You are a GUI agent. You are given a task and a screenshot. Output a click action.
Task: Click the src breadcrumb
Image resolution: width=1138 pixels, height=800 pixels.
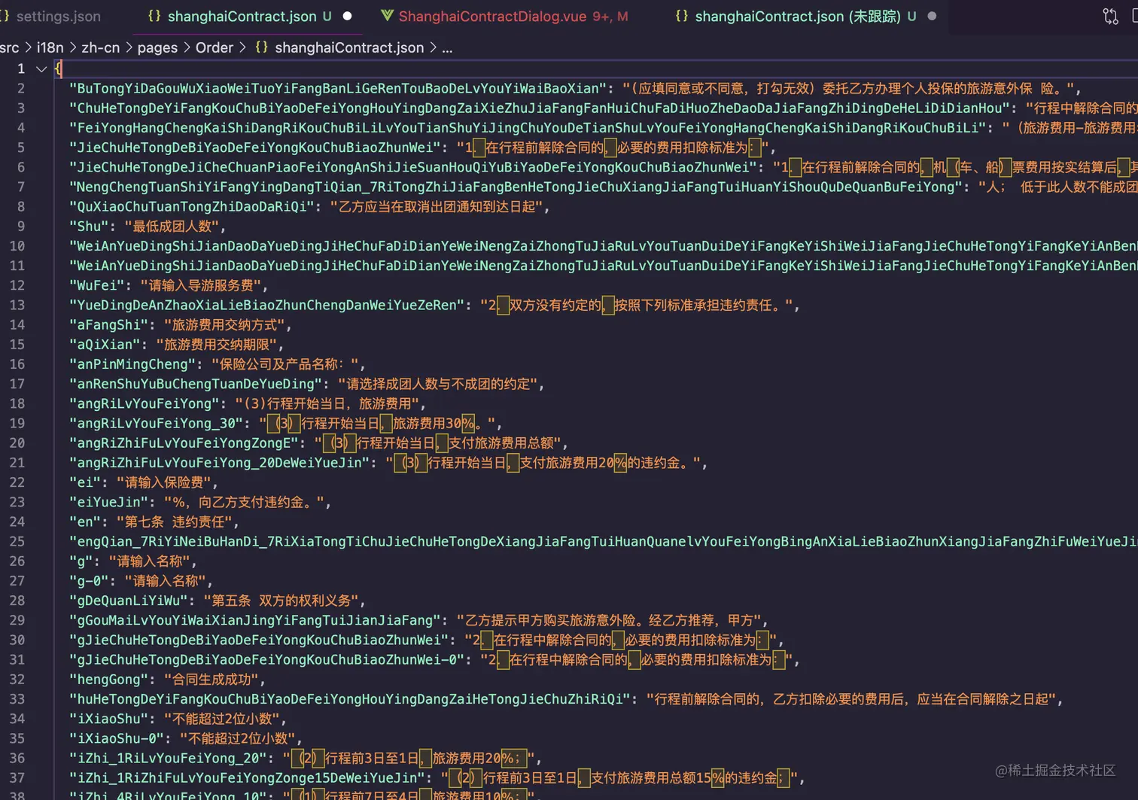[x=9, y=47]
